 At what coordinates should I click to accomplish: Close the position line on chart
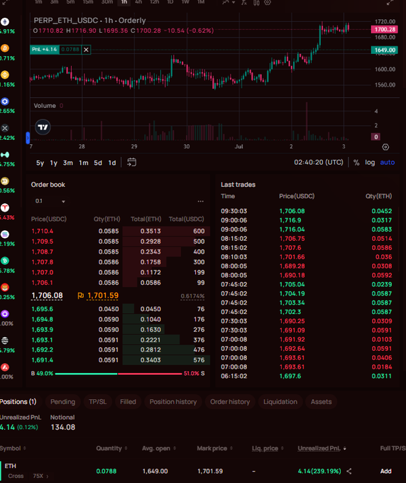tap(86, 50)
